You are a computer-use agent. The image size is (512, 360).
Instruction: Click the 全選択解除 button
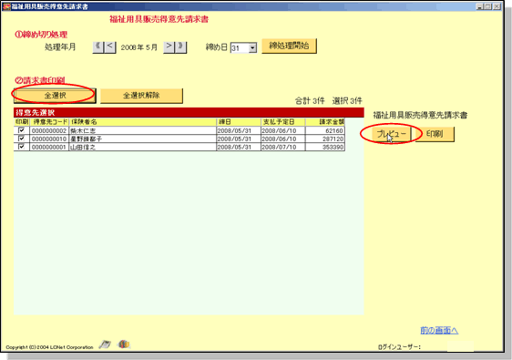point(141,96)
